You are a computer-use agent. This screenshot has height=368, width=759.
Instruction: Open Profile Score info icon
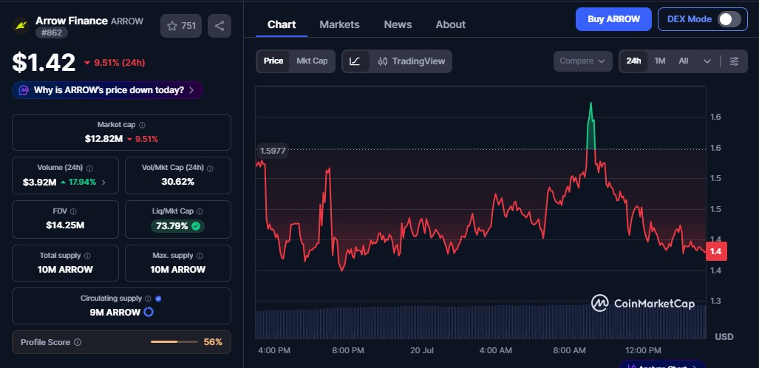[x=78, y=342]
